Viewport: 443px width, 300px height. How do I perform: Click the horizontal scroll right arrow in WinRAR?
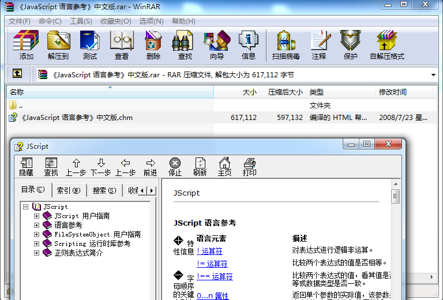tap(431, 277)
